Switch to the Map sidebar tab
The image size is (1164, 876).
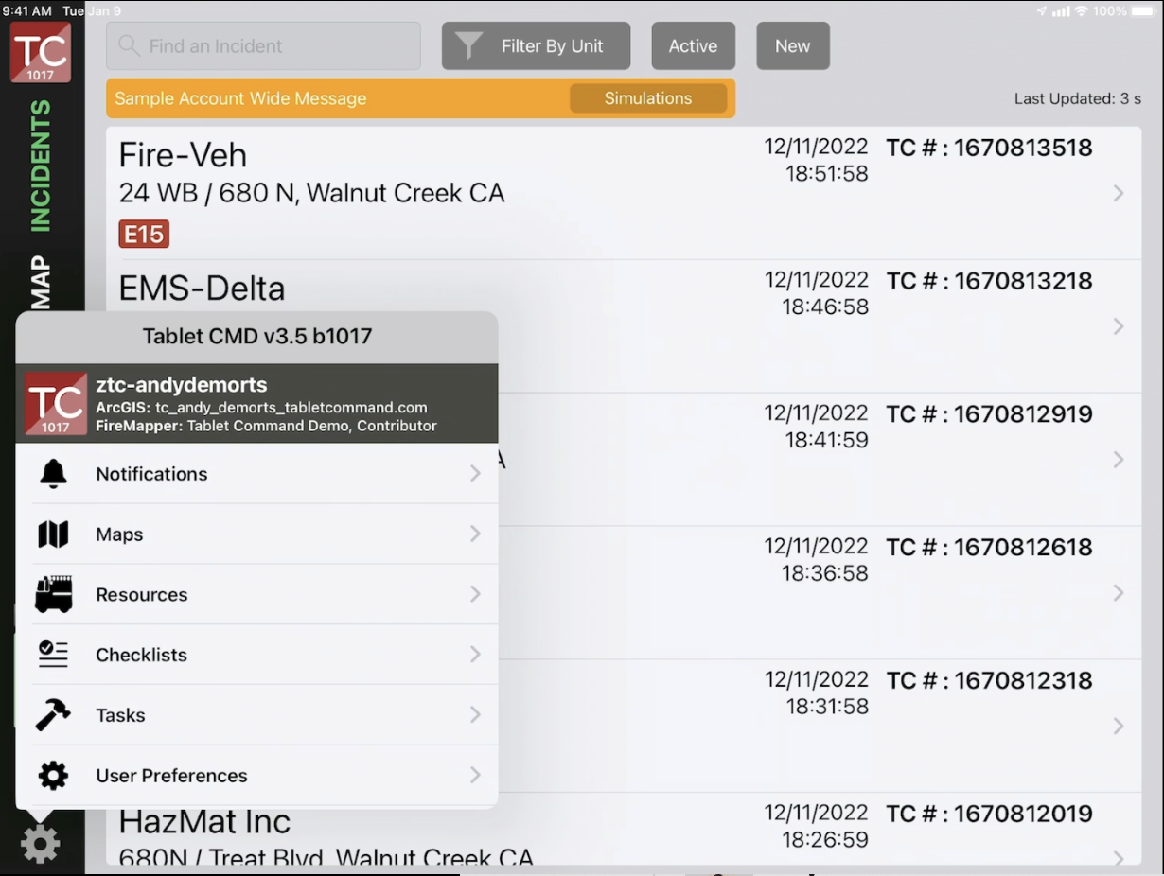click(x=41, y=282)
